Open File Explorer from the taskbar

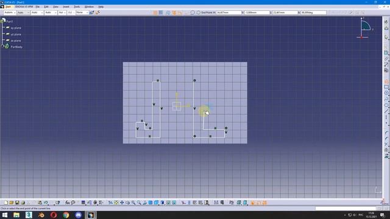(x=16, y=215)
